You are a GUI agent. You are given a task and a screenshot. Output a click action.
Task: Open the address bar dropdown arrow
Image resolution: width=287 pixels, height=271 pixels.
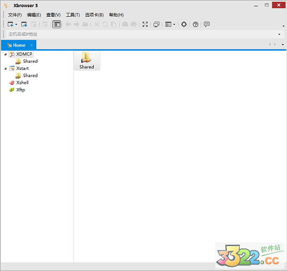279,34
